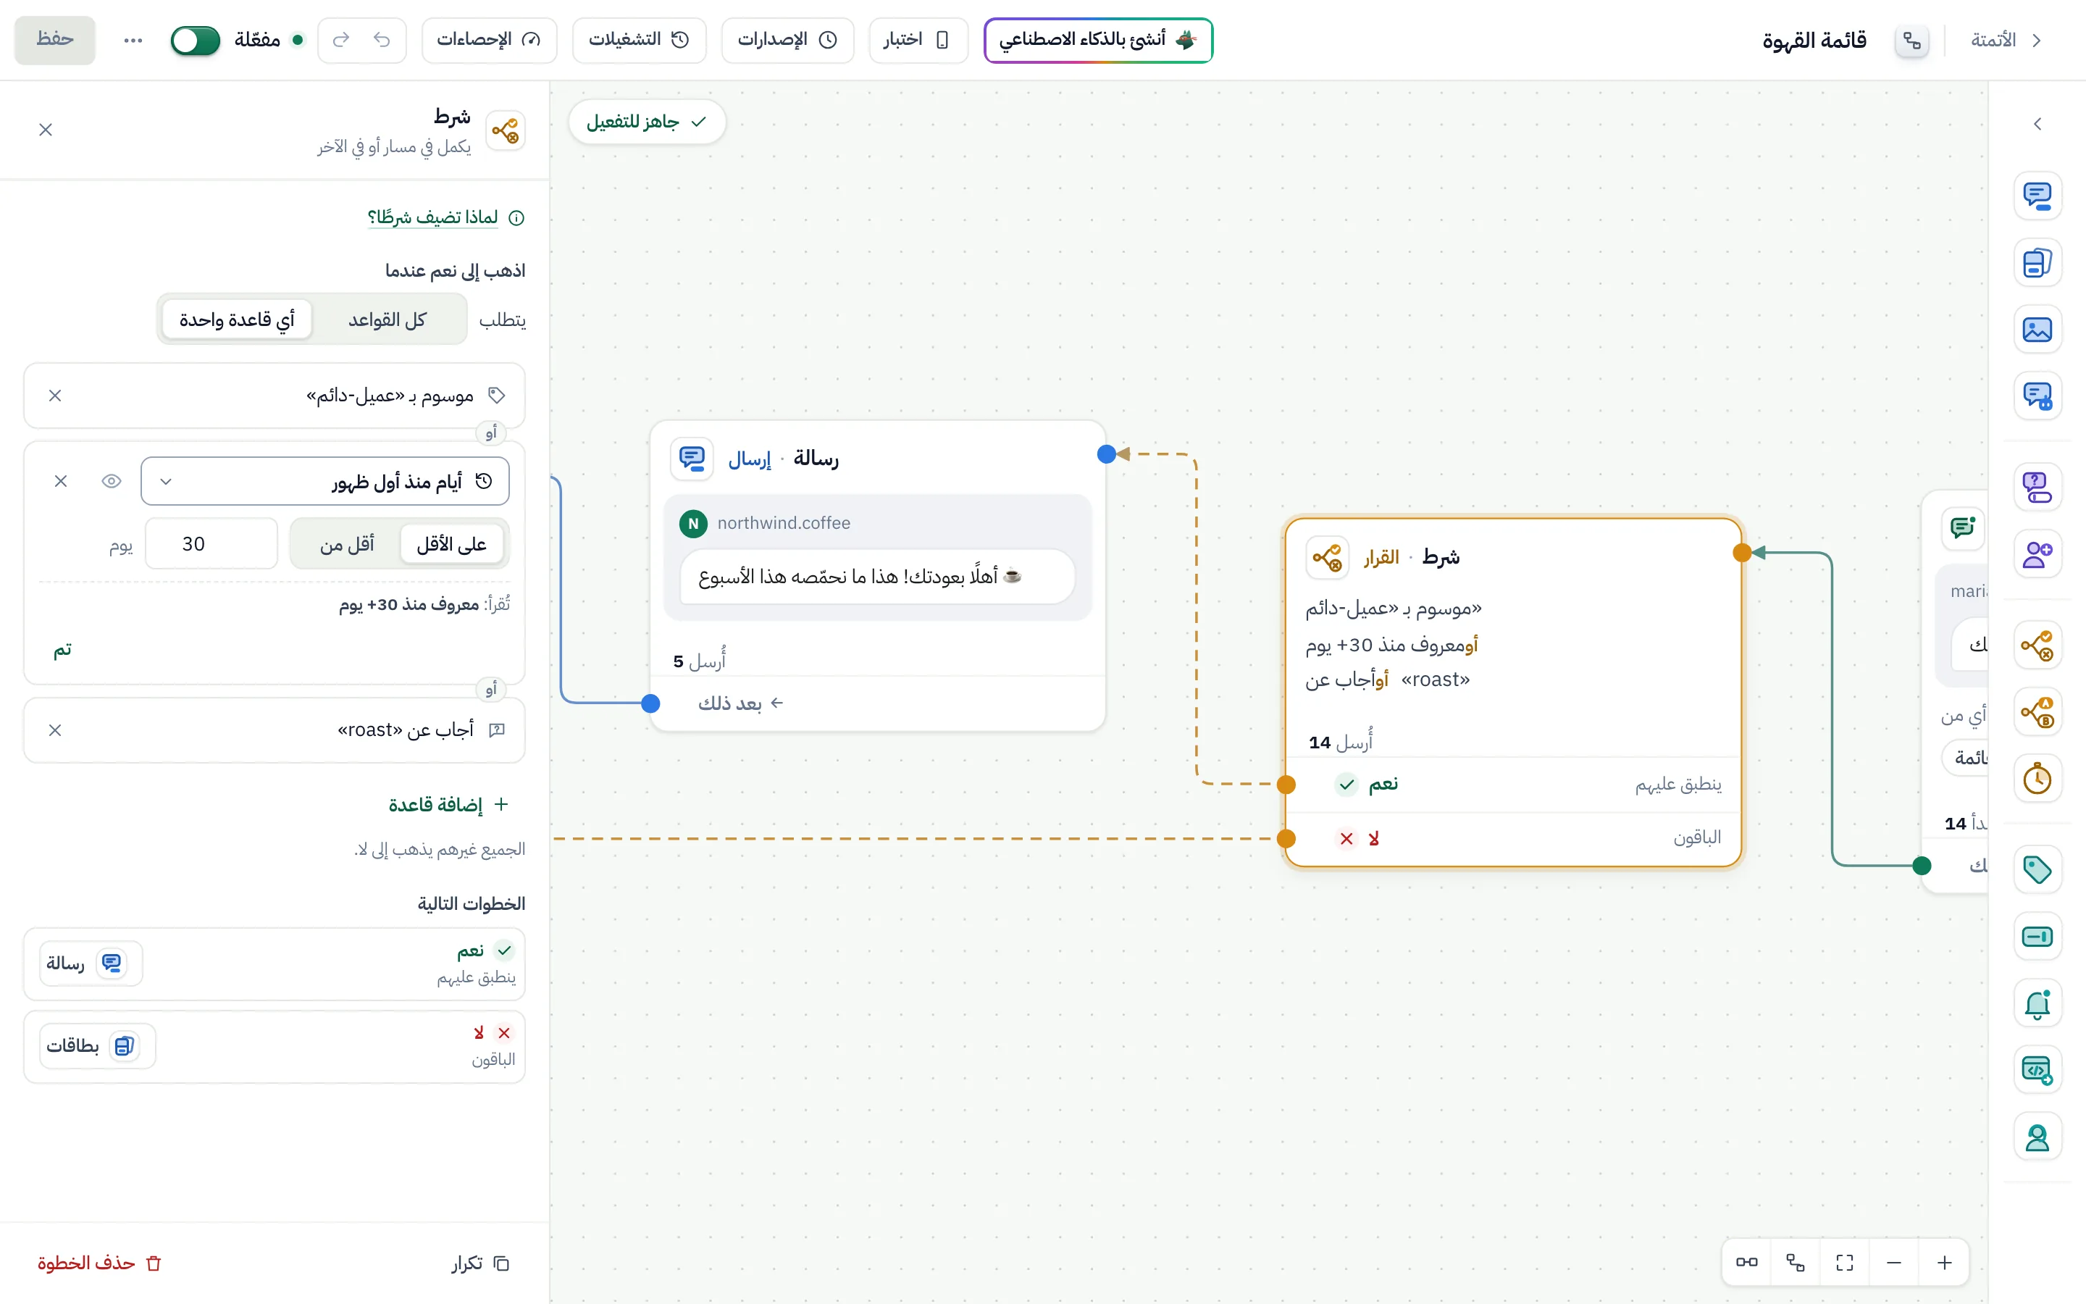The image size is (2086, 1304).
Task: Toggle the rule preview eye icon
Action: coord(112,481)
